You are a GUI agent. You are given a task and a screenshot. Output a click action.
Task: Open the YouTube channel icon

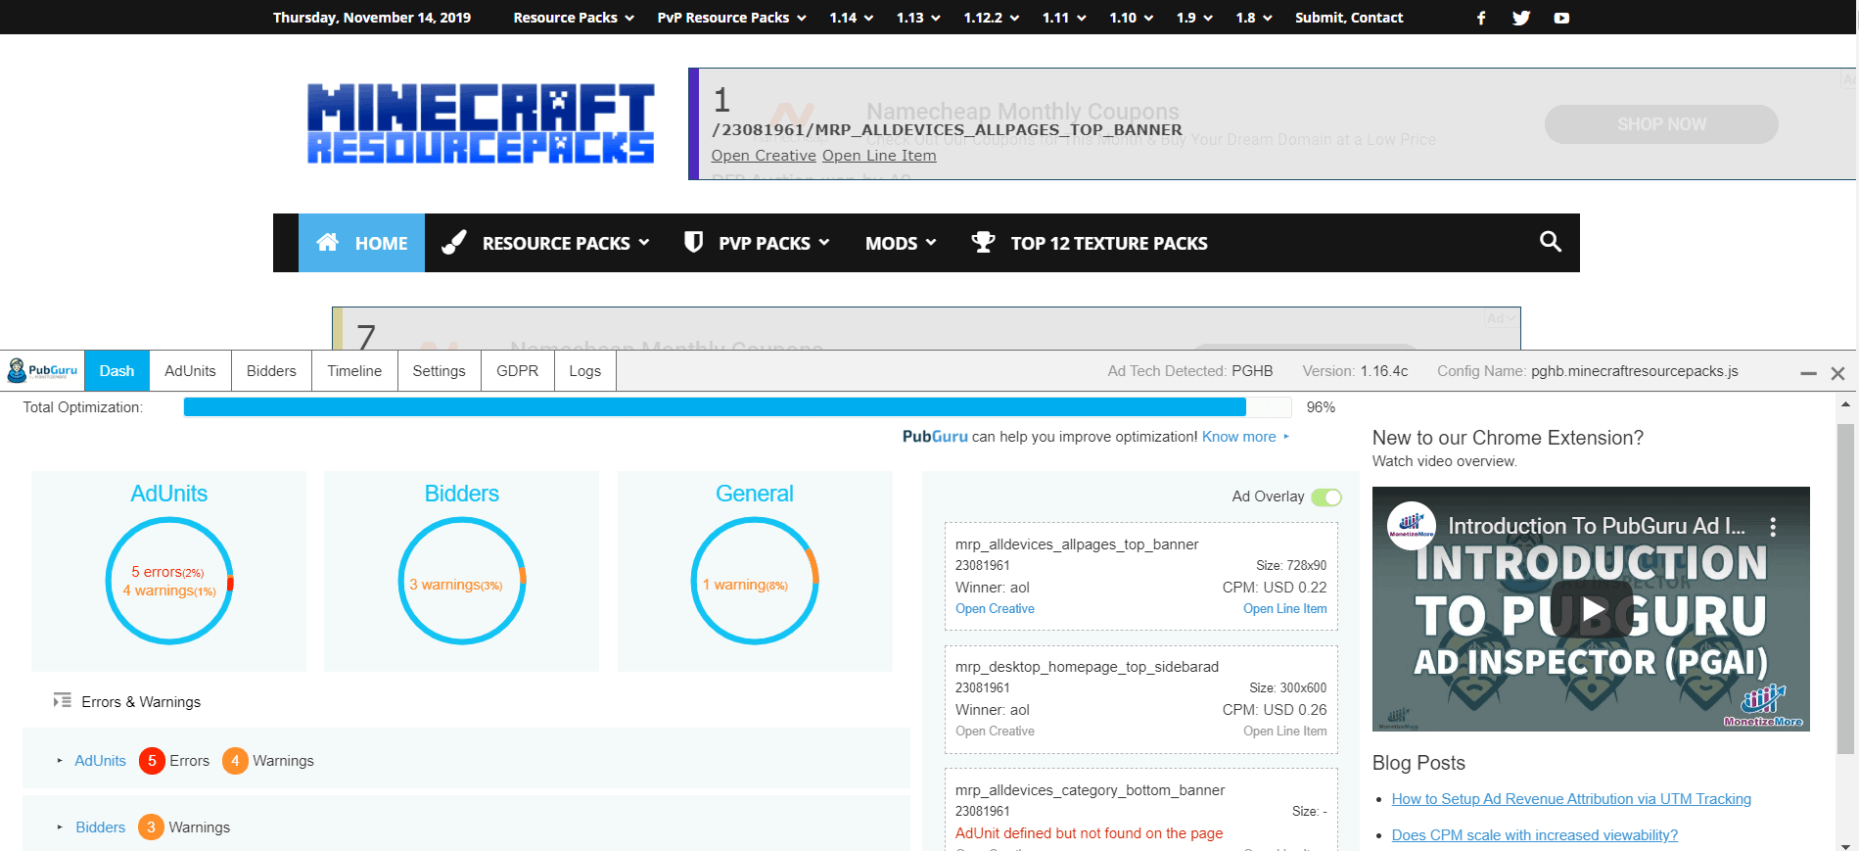point(1561,18)
